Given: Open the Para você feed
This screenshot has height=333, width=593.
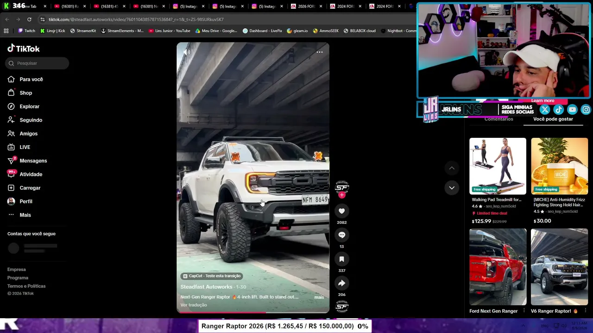Looking at the screenshot, I should [31, 80].
